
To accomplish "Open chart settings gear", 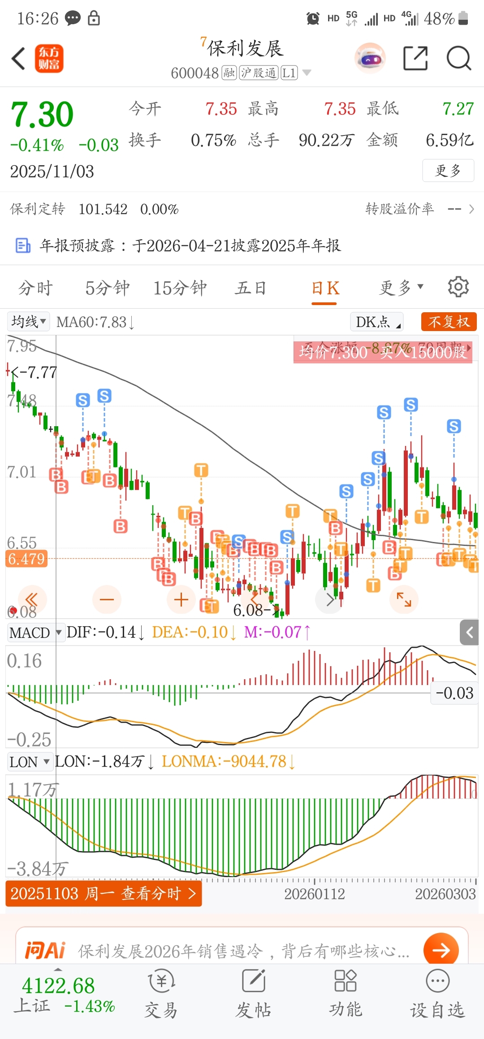I will click(458, 287).
